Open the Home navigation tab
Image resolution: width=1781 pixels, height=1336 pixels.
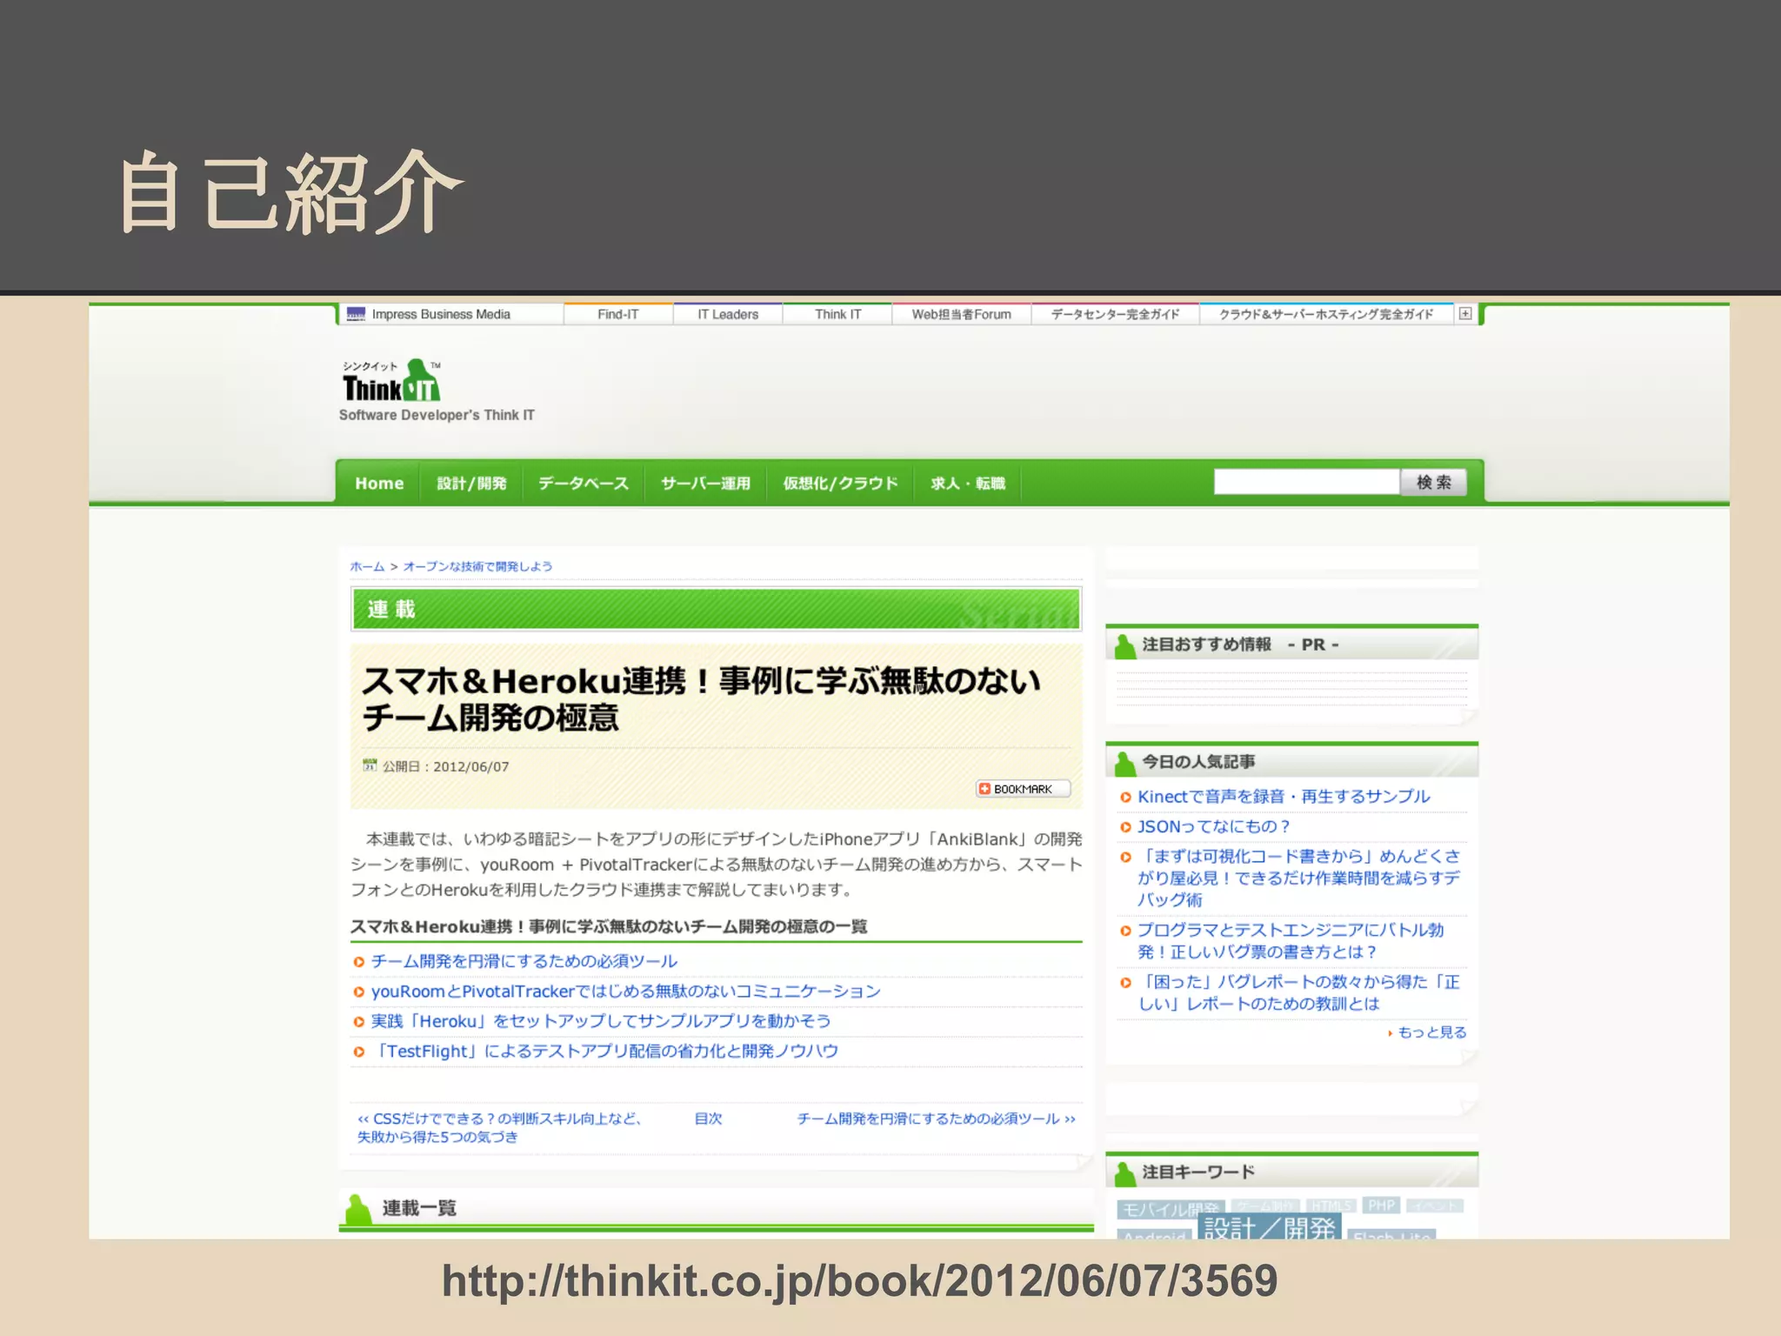pos(379,484)
